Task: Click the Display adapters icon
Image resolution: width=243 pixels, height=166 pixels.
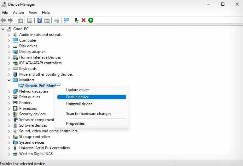Action: tap(15, 52)
